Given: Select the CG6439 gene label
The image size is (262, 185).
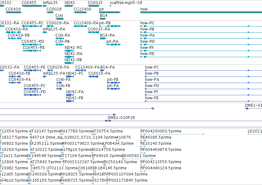Looking at the screenshot, I should [x=13, y=9].
